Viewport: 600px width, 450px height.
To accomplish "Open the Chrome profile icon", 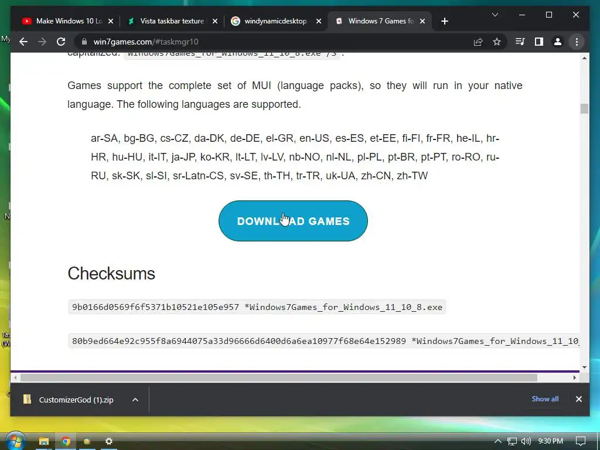I will (558, 42).
